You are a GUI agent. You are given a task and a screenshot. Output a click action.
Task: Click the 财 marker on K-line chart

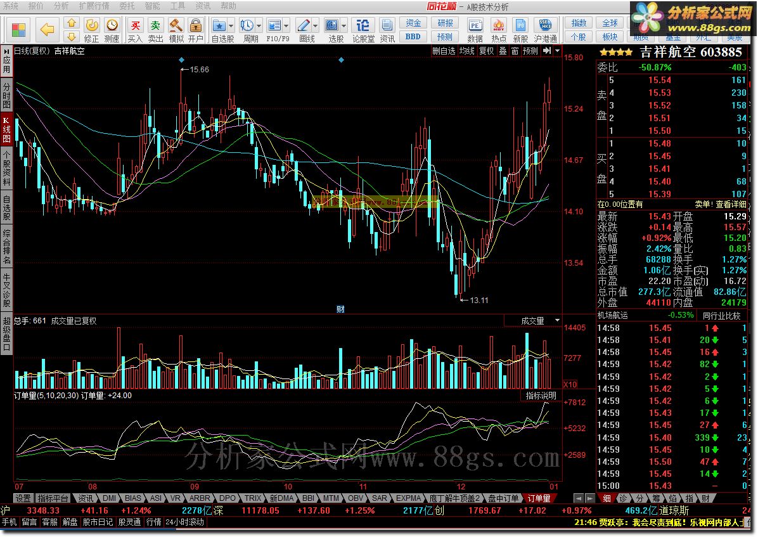340,309
